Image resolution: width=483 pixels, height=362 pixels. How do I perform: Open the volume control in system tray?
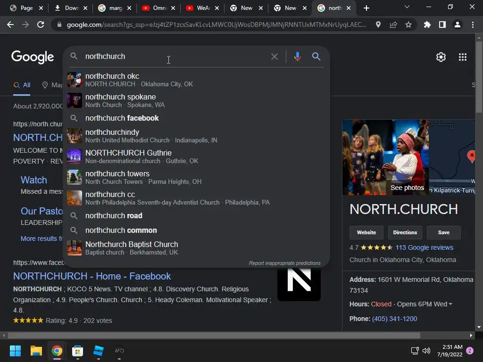coord(426,351)
